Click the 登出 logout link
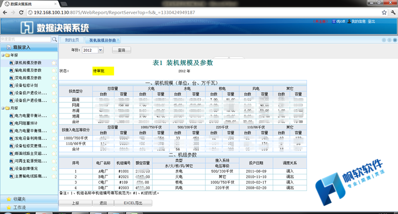 371,21
